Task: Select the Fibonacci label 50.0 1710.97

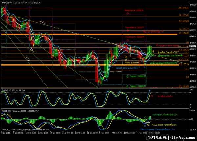Action: click(184, 59)
